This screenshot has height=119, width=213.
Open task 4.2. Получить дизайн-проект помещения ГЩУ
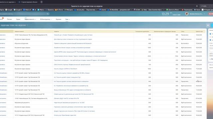click(x=67, y=77)
